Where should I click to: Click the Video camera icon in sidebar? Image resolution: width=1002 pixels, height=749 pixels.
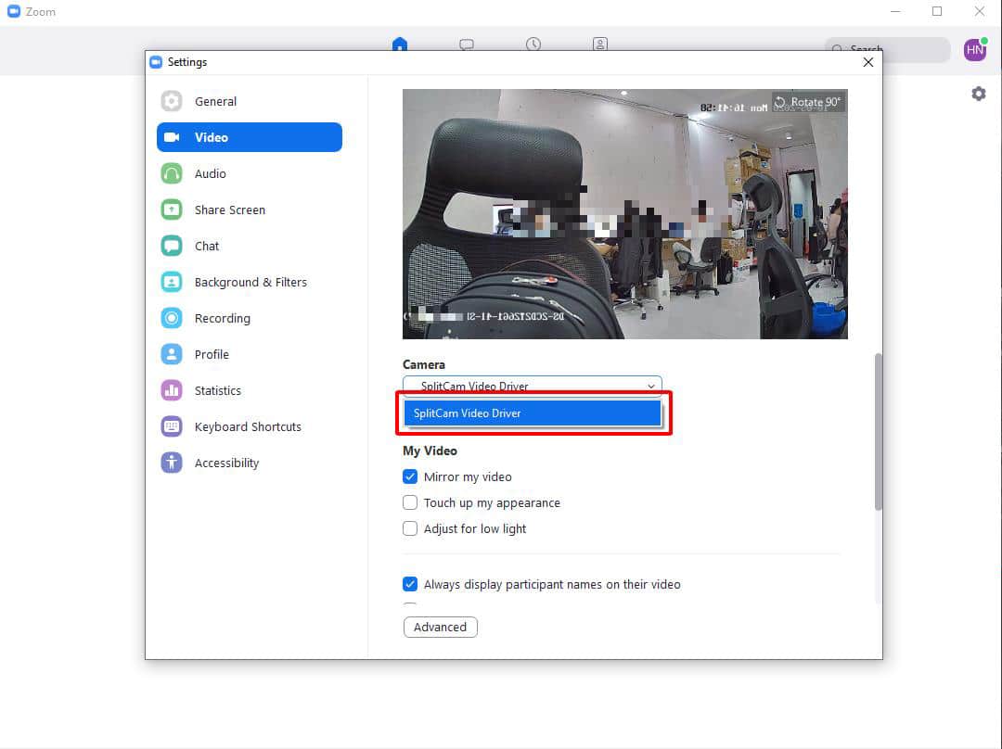[x=172, y=137]
